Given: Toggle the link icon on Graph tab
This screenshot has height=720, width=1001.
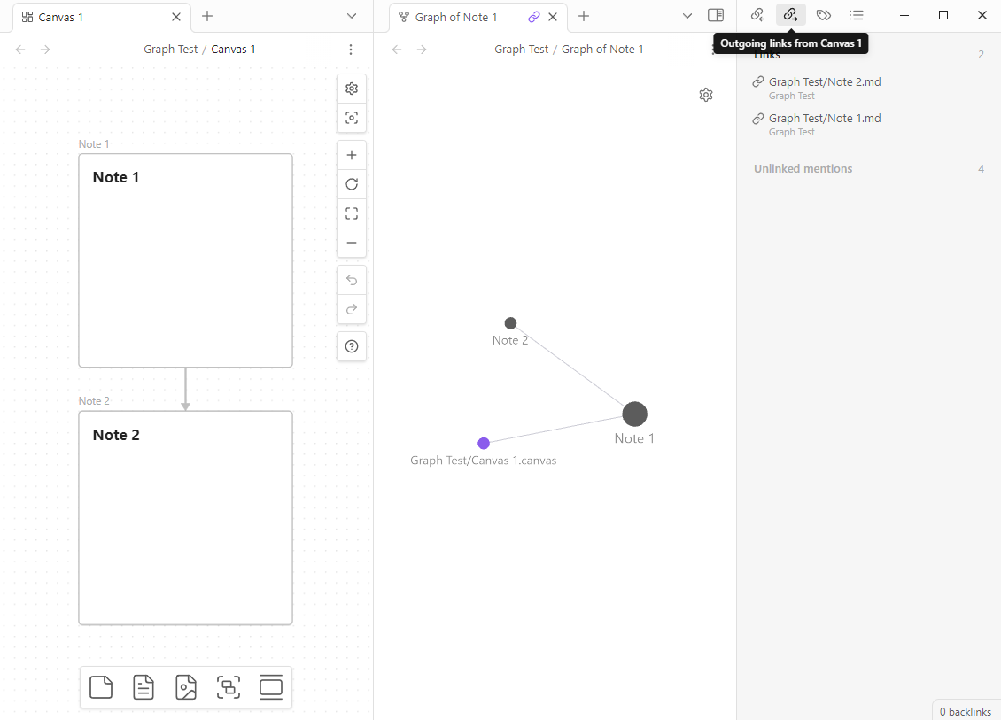Looking at the screenshot, I should [533, 17].
